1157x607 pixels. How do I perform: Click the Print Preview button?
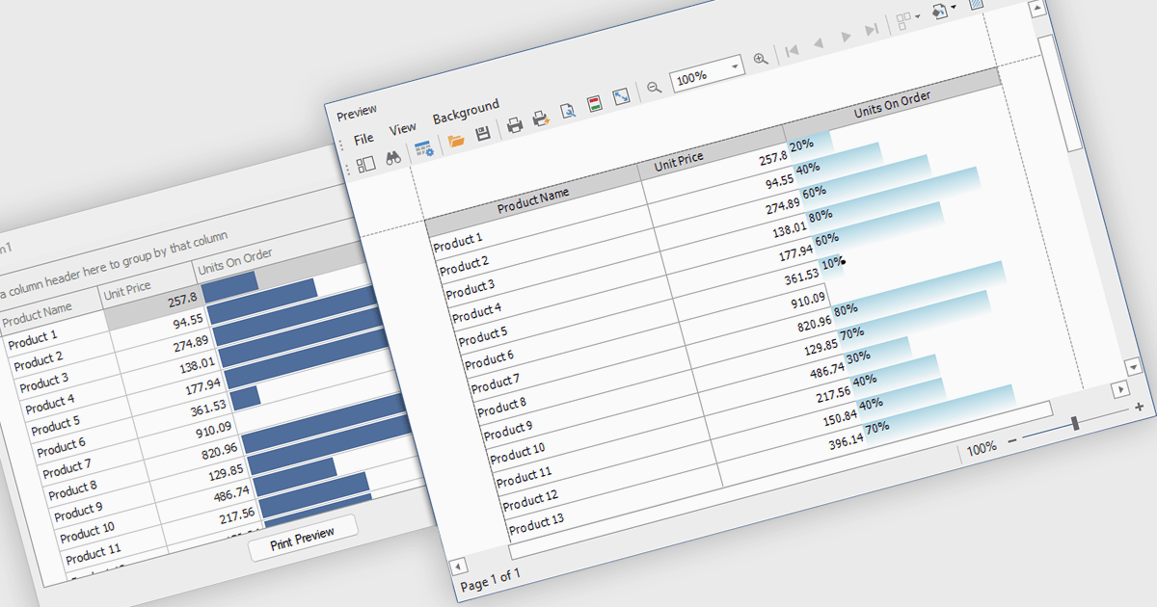coord(303,538)
